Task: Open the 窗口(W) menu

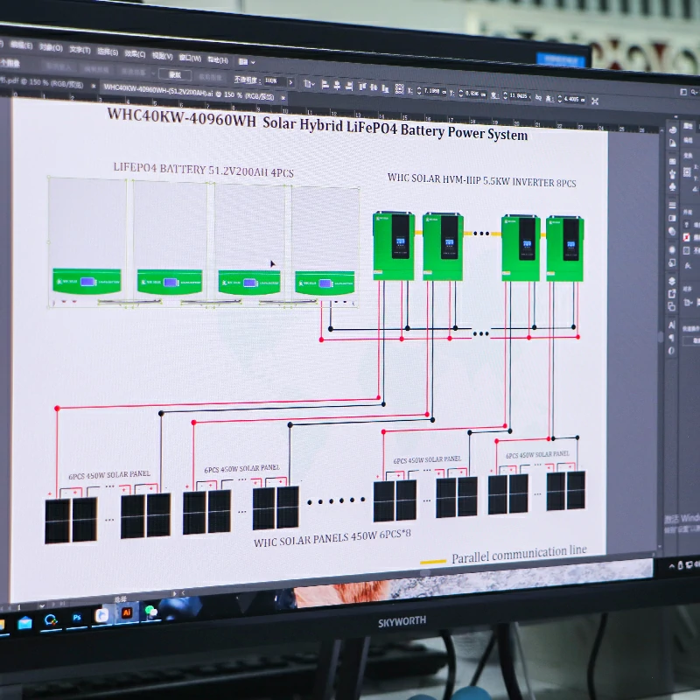Action: point(190,58)
